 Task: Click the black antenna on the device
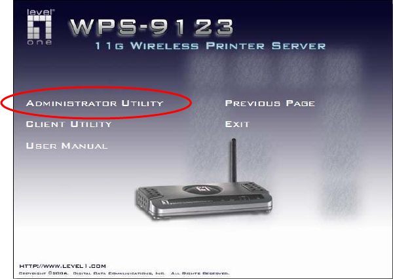click(x=234, y=160)
